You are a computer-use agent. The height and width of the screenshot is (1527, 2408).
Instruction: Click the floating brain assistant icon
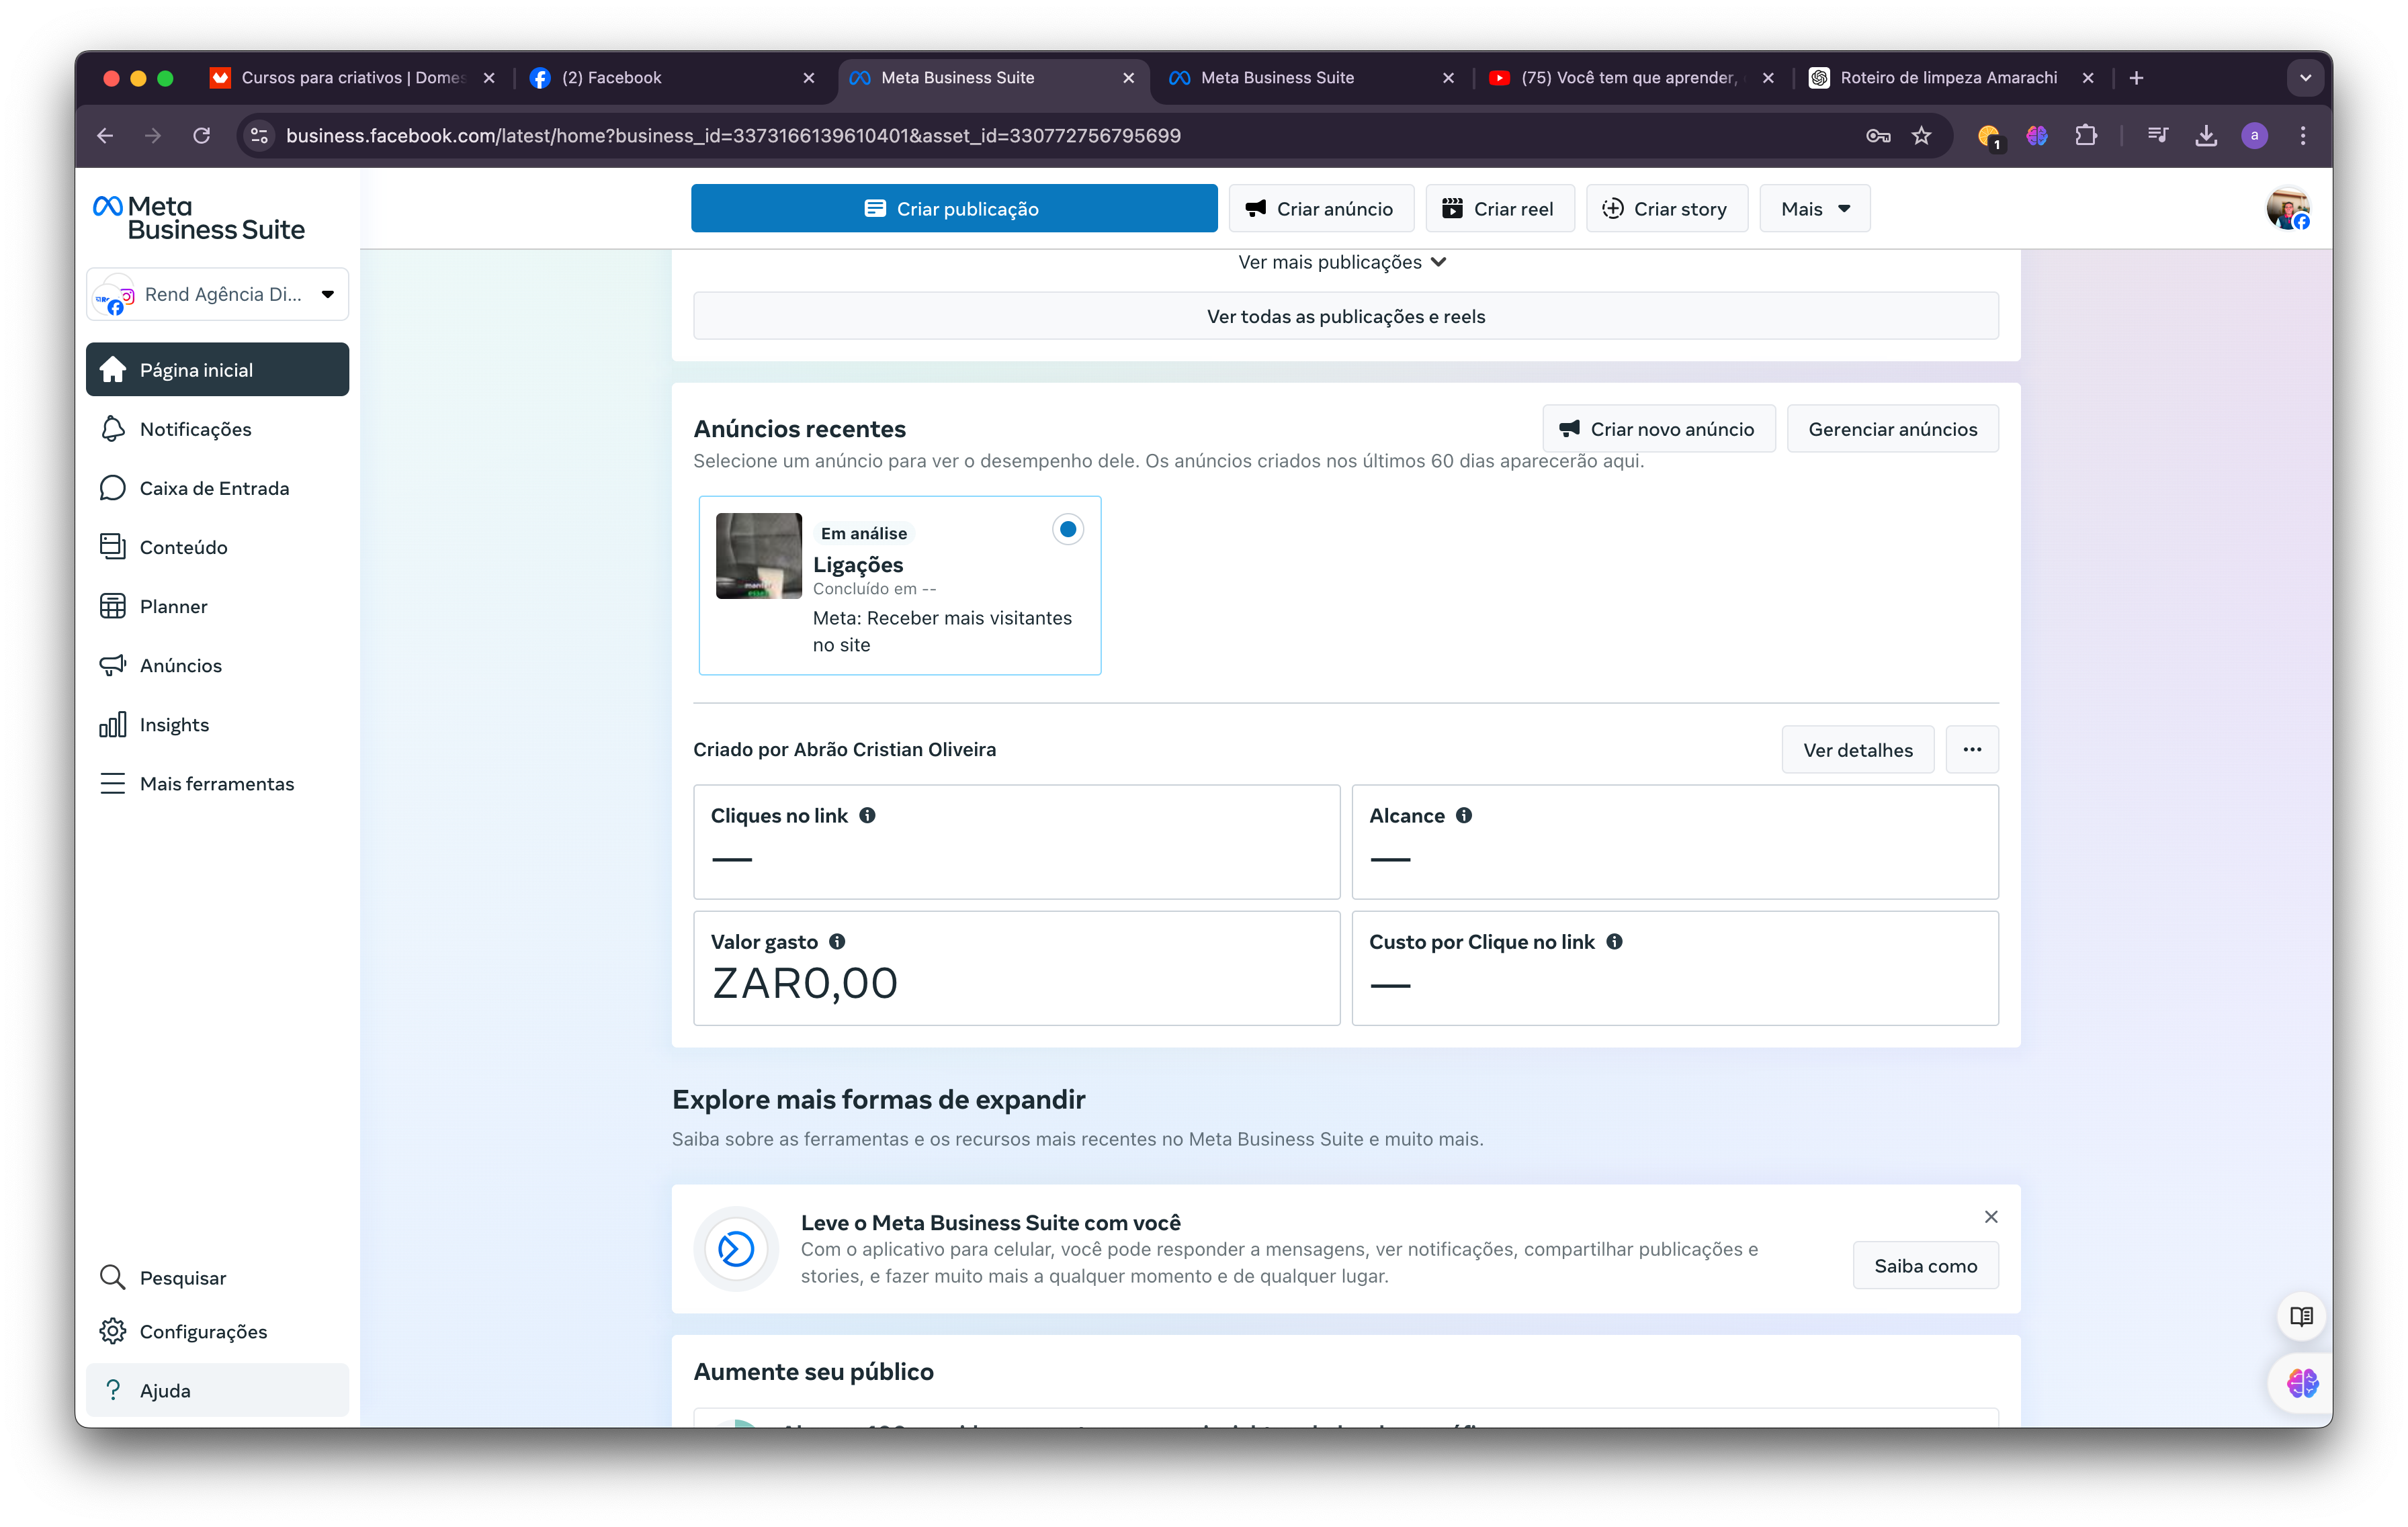[x=2301, y=1383]
